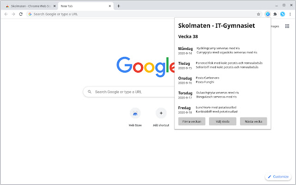296x185 pixels.
Task: Click the Customize button
Action: pyautogui.click(x=278, y=177)
